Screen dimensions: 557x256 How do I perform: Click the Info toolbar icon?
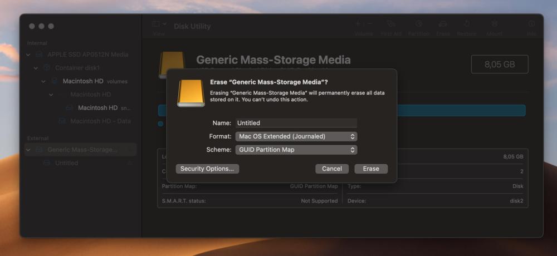tap(531, 24)
